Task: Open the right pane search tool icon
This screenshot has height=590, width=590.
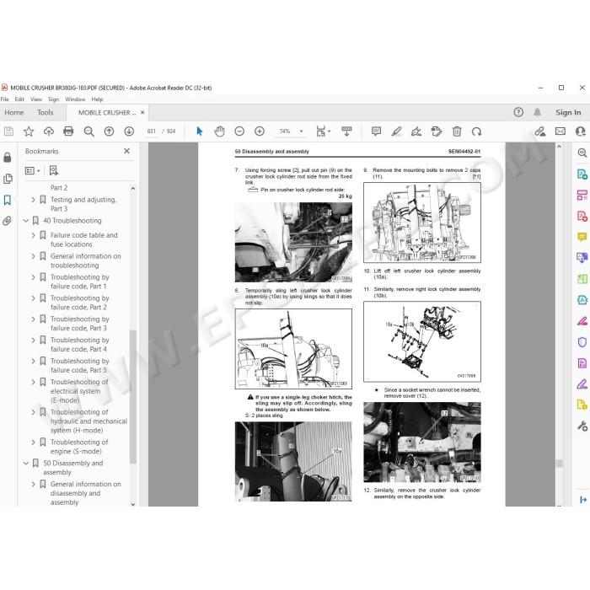Action: [582, 153]
